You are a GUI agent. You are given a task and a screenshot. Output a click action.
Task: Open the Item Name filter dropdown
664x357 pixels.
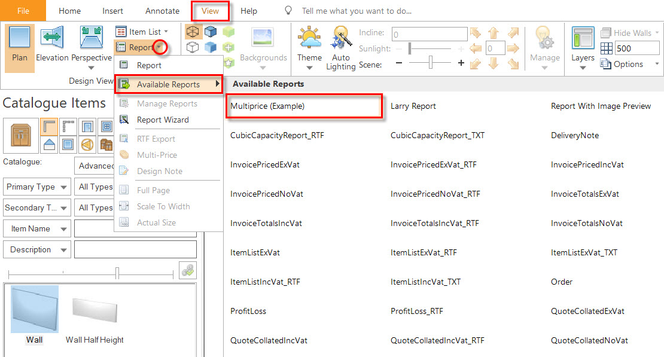point(37,228)
